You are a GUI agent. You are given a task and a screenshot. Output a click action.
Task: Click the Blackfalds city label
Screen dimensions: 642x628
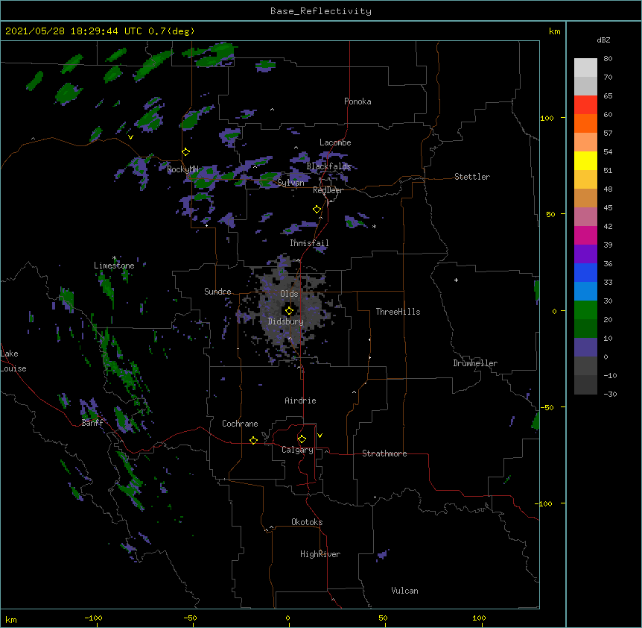(x=328, y=166)
